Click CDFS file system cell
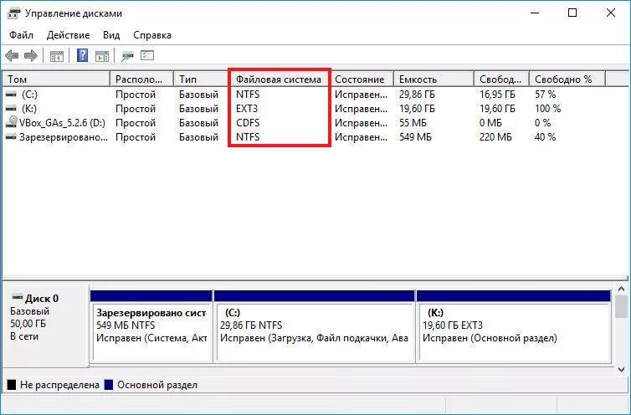 248,123
